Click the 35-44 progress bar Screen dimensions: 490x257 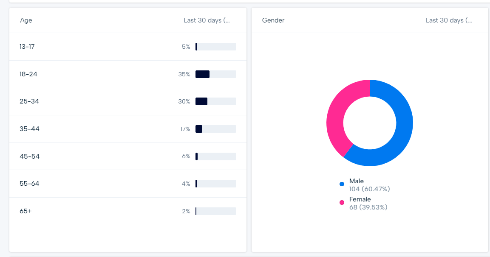pyautogui.click(x=215, y=129)
